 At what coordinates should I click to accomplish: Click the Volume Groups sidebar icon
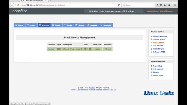151,39
